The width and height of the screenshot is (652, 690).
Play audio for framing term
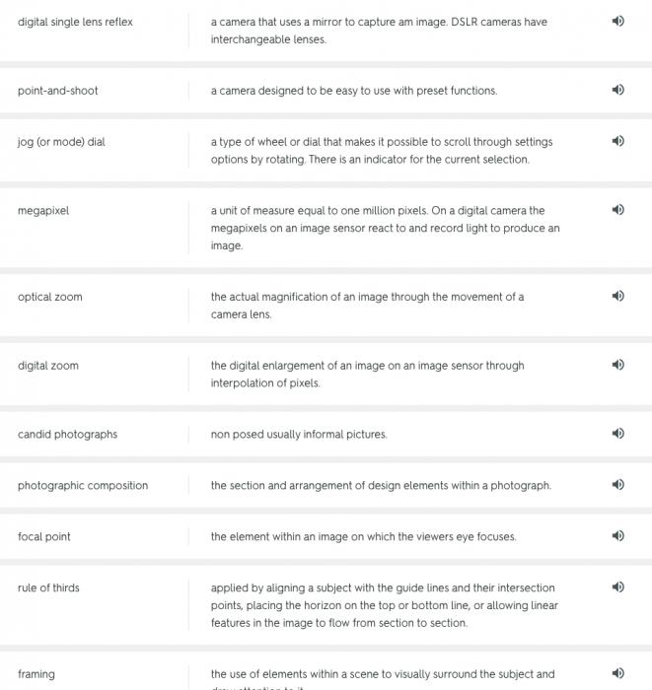[x=617, y=674]
